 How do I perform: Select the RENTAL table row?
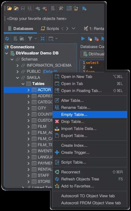tap(28, 169)
